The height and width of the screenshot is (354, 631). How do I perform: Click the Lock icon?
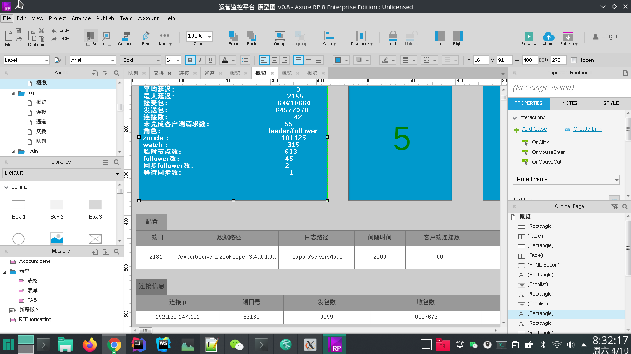tap(393, 37)
